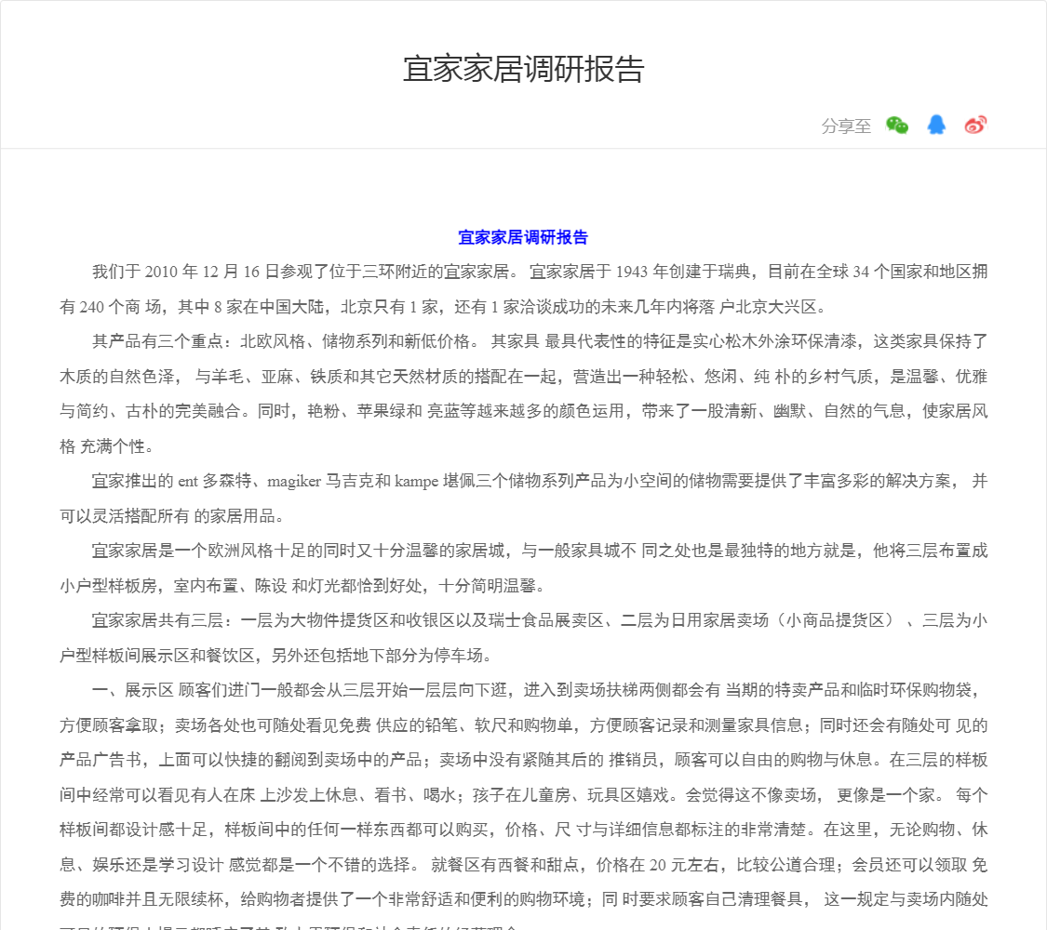Image resolution: width=1047 pixels, height=930 pixels.
Task: Click the paragraph starting 宜家家居共有三层
Action: coord(523,638)
